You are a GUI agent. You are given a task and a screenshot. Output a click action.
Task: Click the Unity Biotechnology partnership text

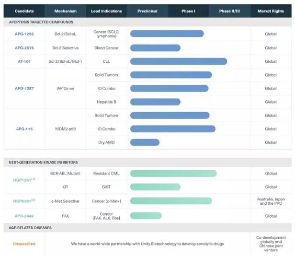tap(147, 244)
